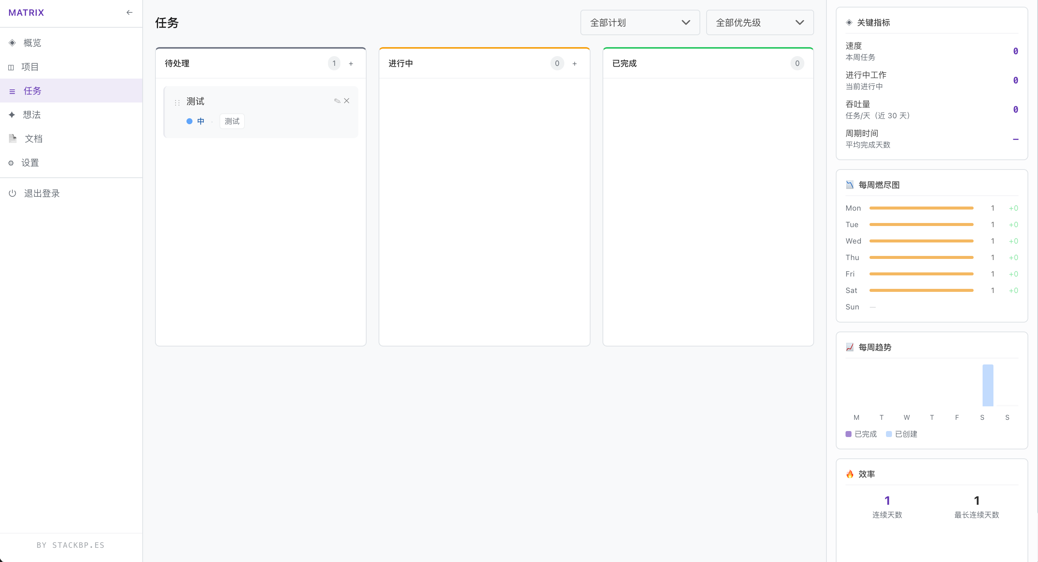Click the 已创建 legend swatch
The image size is (1038, 562).
(889, 434)
